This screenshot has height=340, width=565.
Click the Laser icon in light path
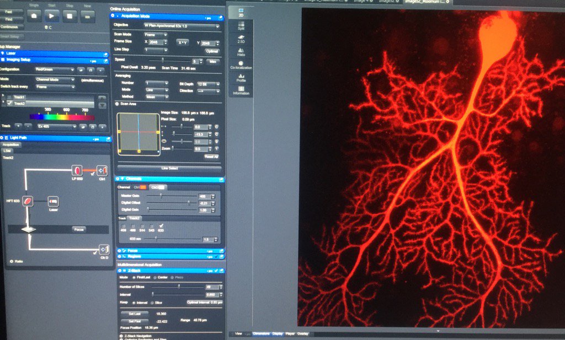click(53, 201)
